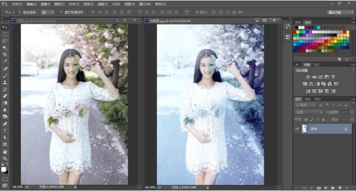Add a Photo Filter adjustment

[324, 84]
